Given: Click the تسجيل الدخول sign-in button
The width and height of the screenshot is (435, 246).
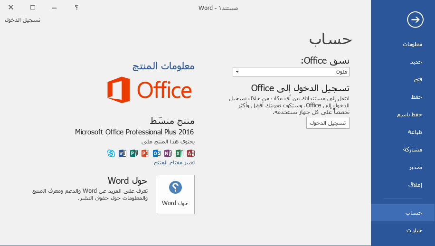Looking at the screenshot, I should [x=328, y=123].
